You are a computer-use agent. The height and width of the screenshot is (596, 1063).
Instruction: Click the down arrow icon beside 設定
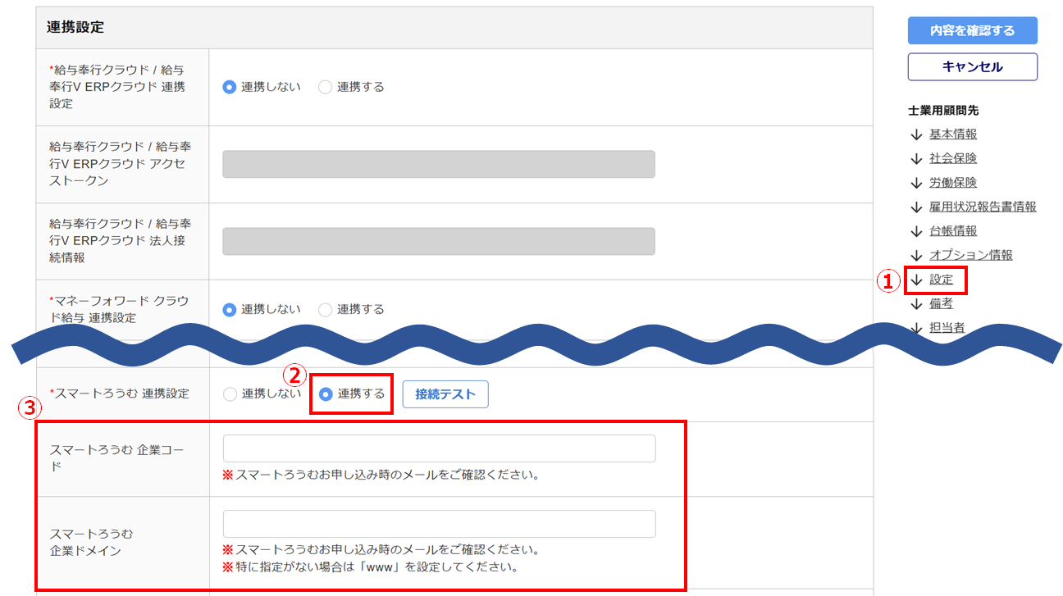[916, 280]
